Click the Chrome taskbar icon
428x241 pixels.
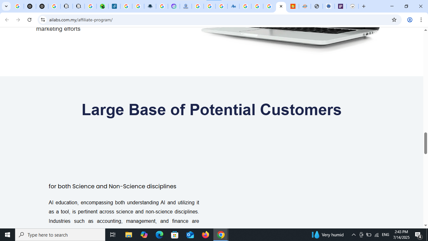pyautogui.click(x=221, y=235)
